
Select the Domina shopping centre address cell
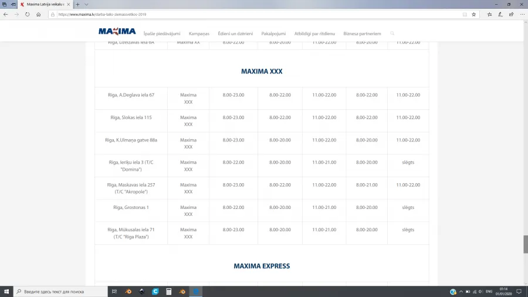131,166
